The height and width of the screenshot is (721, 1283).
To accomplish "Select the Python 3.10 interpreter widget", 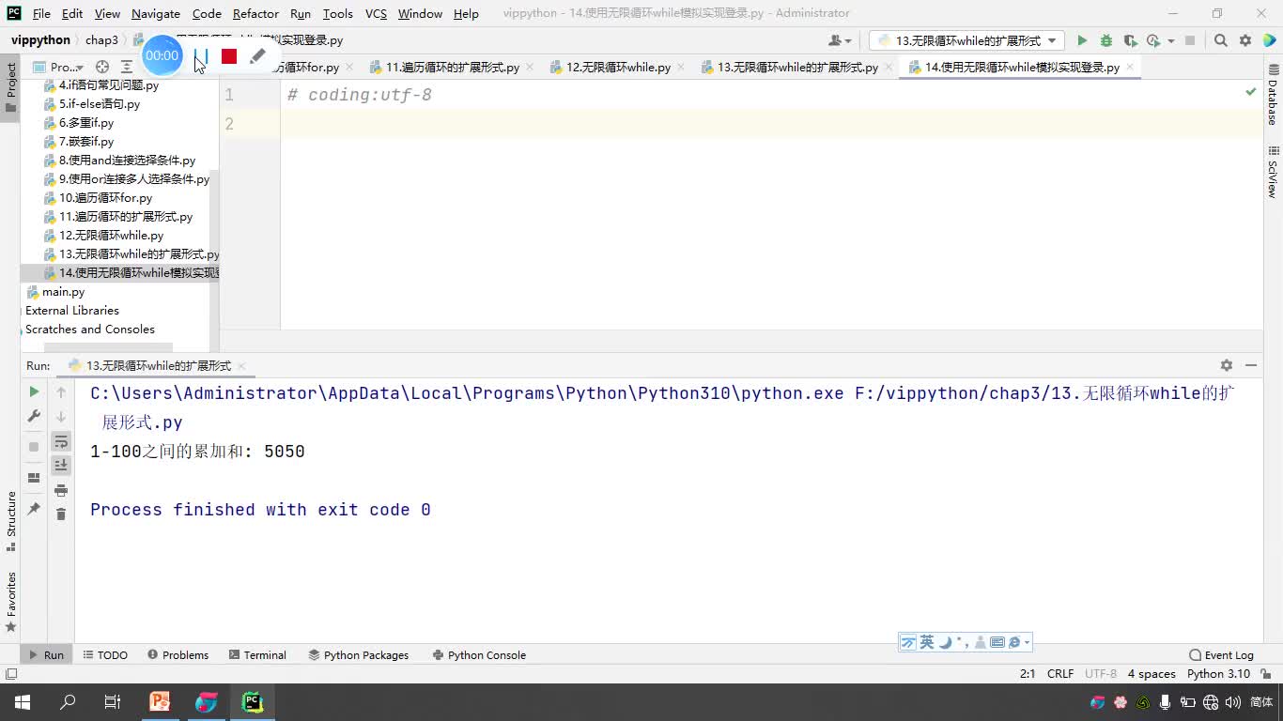I will point(1218,674).
